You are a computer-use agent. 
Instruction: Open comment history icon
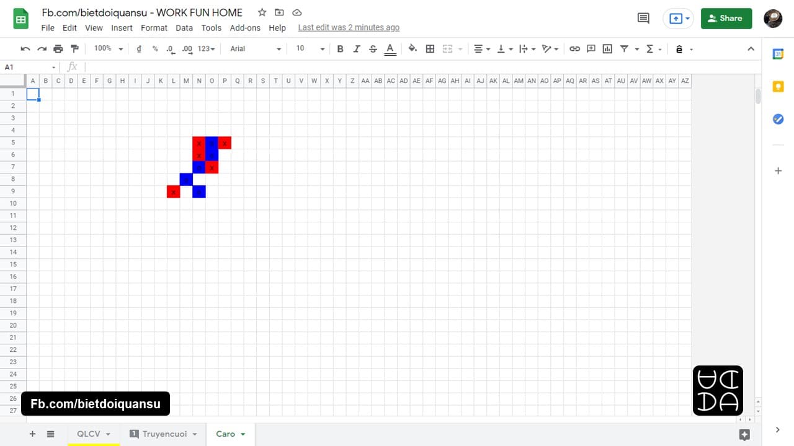[643, 19]
